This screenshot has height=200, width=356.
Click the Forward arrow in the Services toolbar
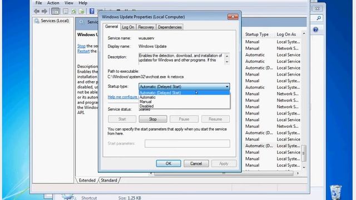(x=44, y=11)
